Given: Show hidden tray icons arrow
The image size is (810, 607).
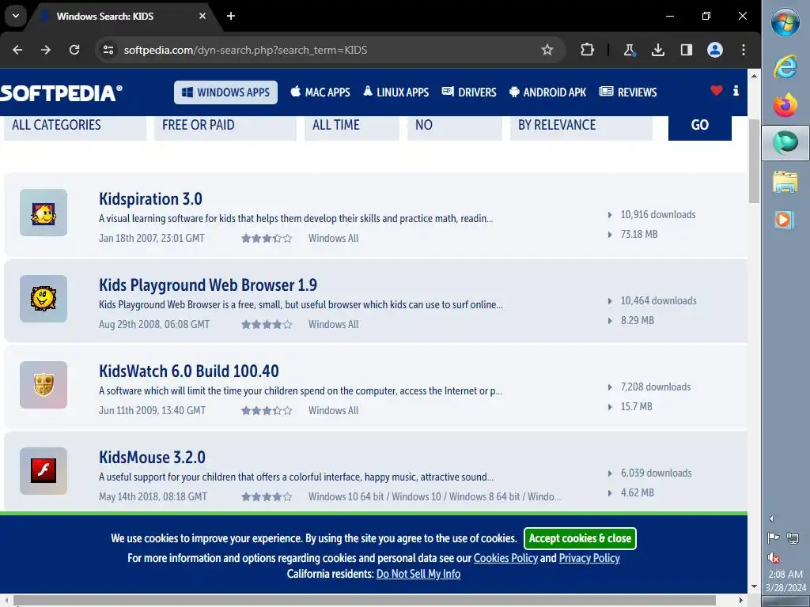Looking at the screenshot, I should click(x=771, y=518).
